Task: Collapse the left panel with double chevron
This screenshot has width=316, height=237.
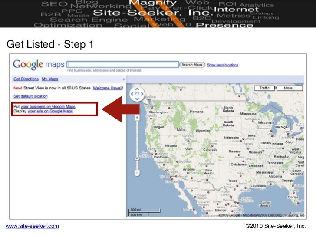Action: (x=124, y=79)
